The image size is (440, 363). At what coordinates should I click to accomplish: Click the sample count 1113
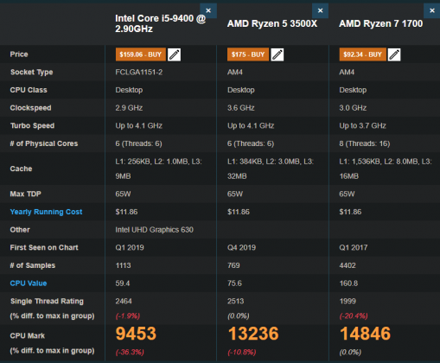pyautogui.click(x=123, y=265)
